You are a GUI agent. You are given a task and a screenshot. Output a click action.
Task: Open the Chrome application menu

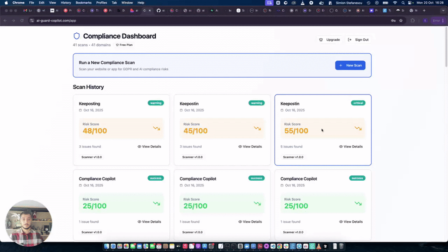point(18,3)
